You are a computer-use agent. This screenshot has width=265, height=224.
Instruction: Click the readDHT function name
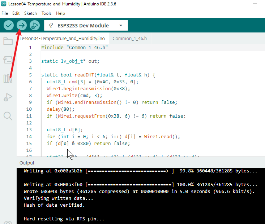coord(84,75)
